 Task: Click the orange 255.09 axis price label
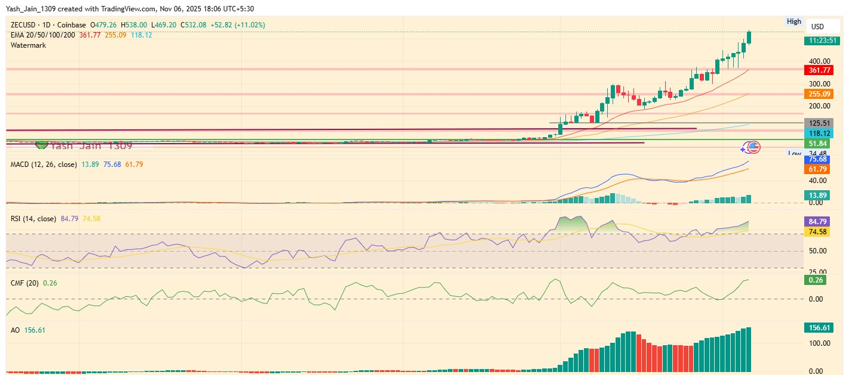click(x=819, y=94)
